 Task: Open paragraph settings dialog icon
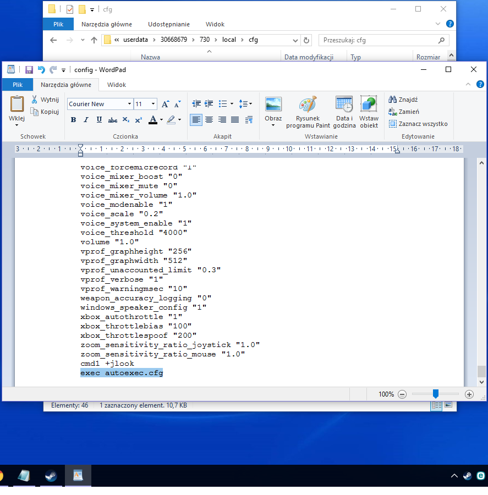tap(249, 120)
